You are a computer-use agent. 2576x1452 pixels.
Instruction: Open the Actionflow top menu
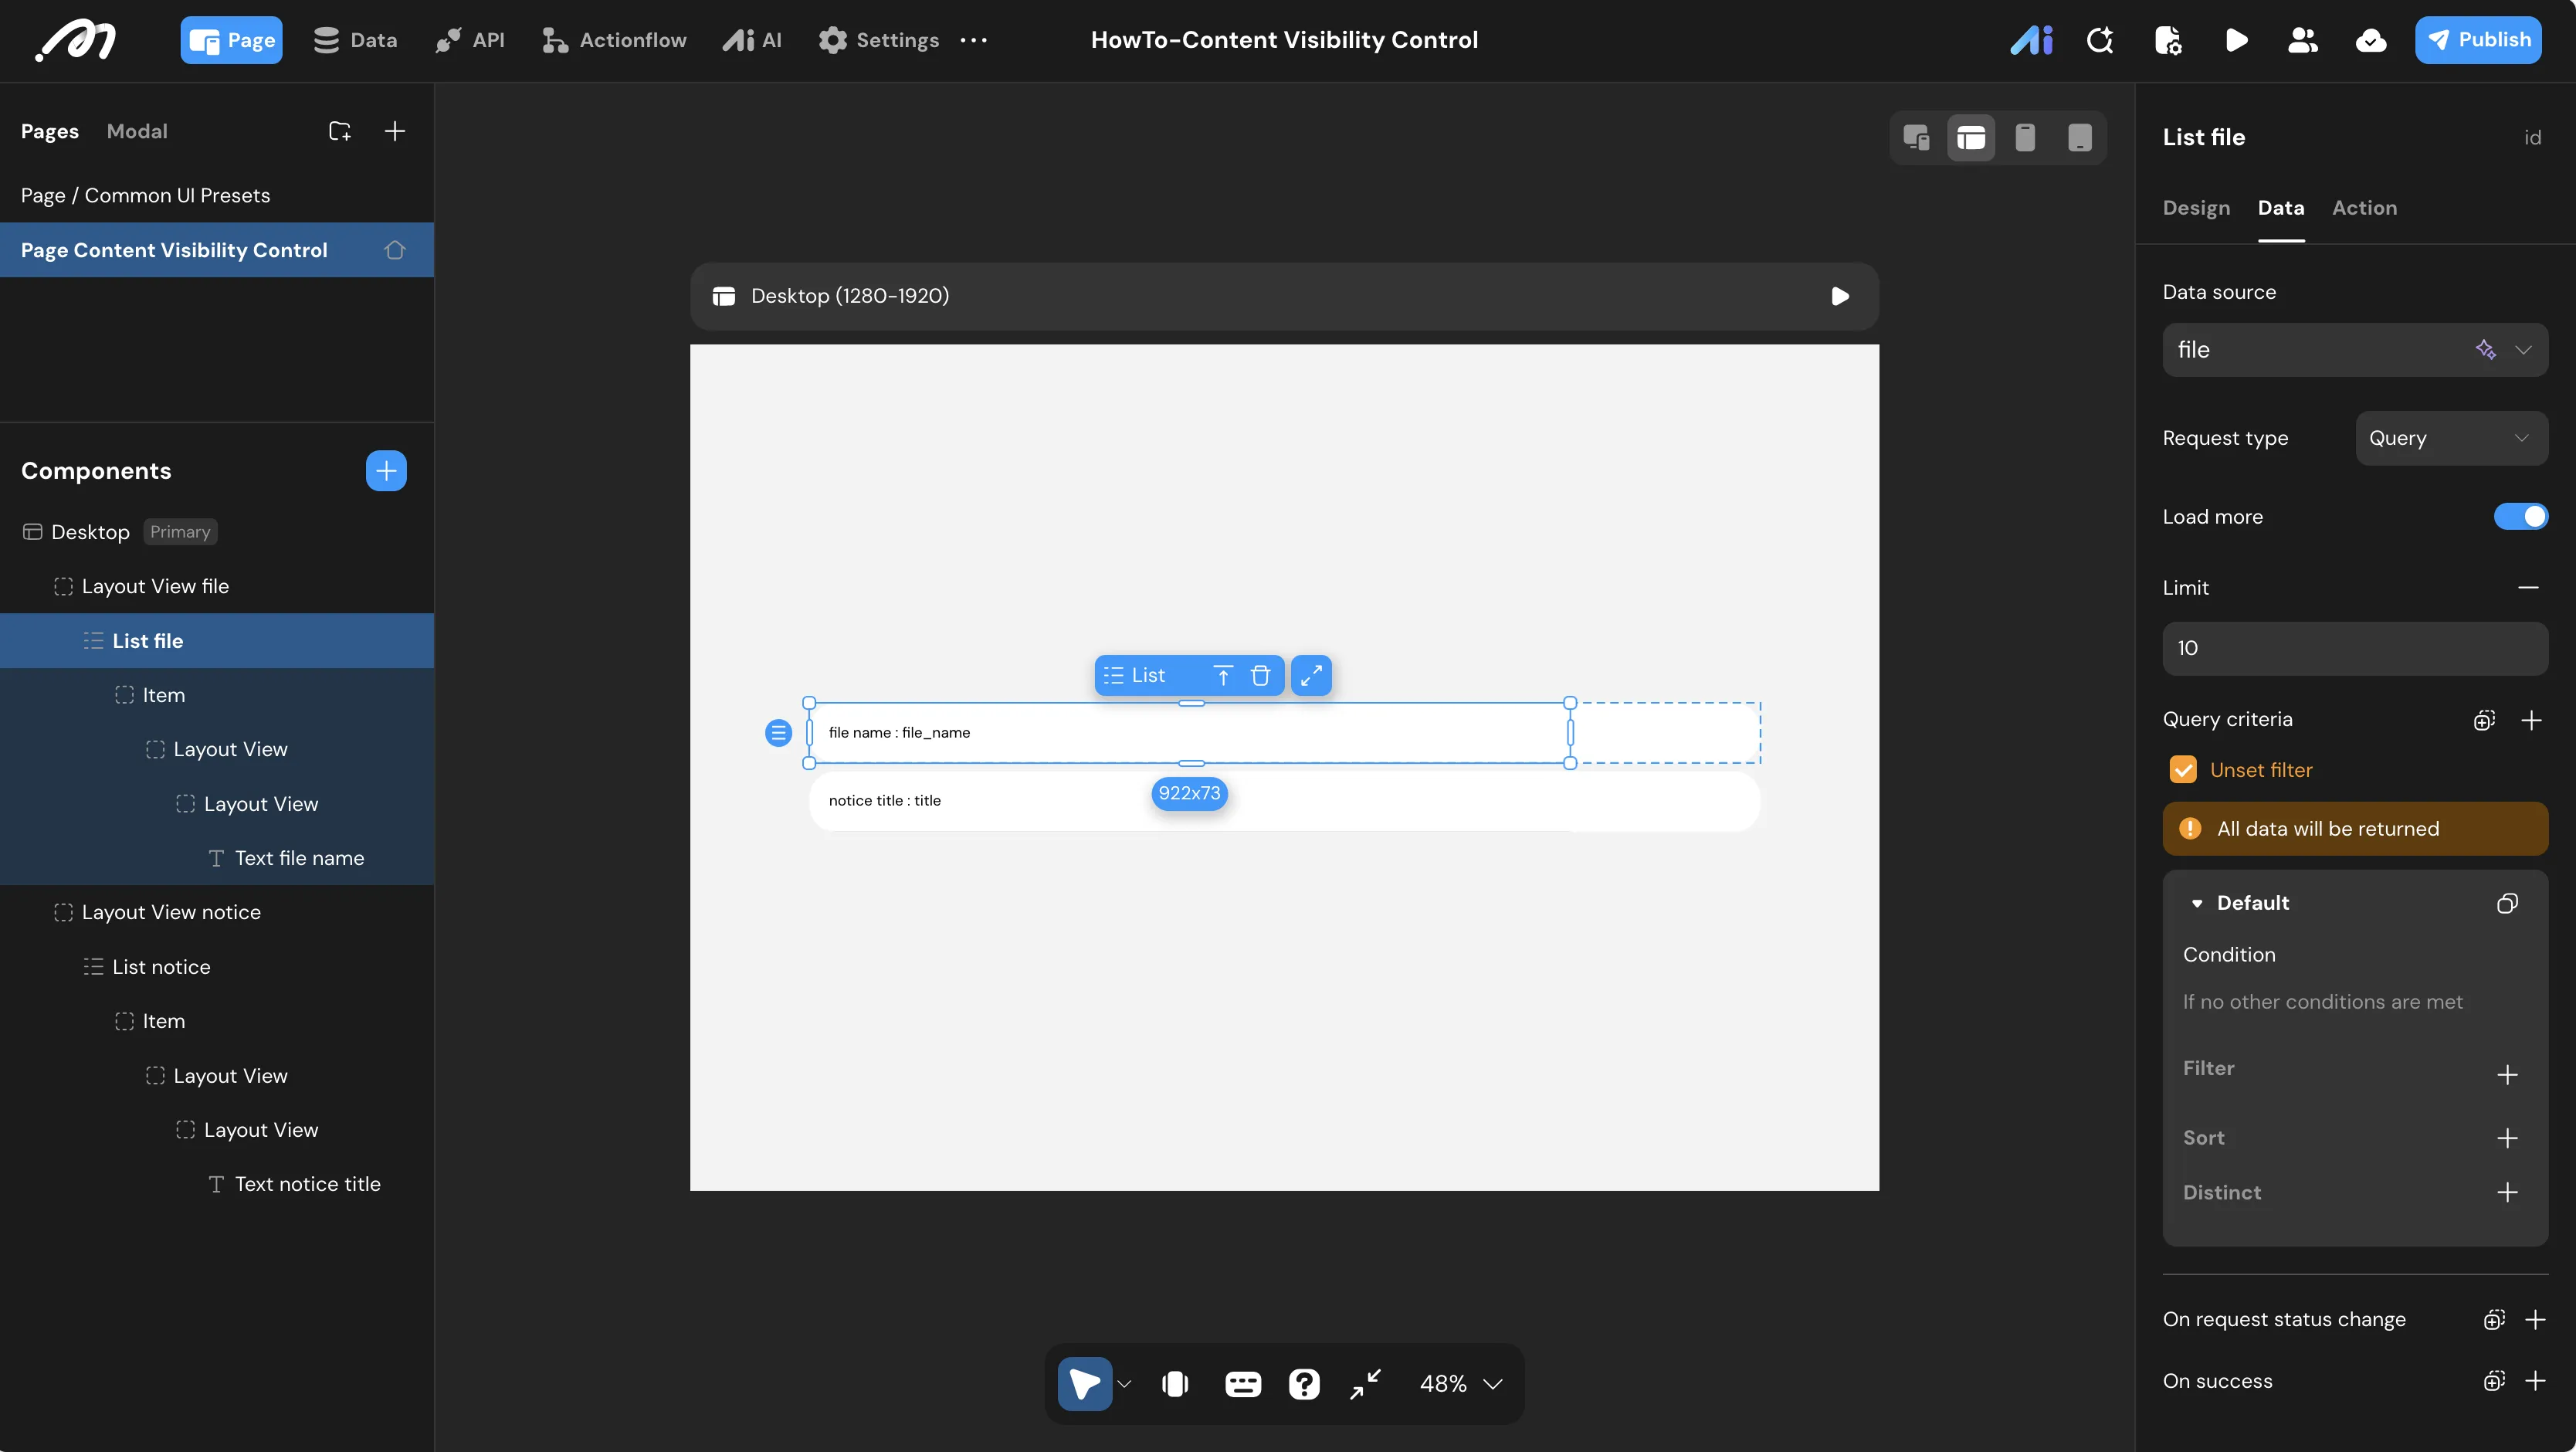(614, 40)
